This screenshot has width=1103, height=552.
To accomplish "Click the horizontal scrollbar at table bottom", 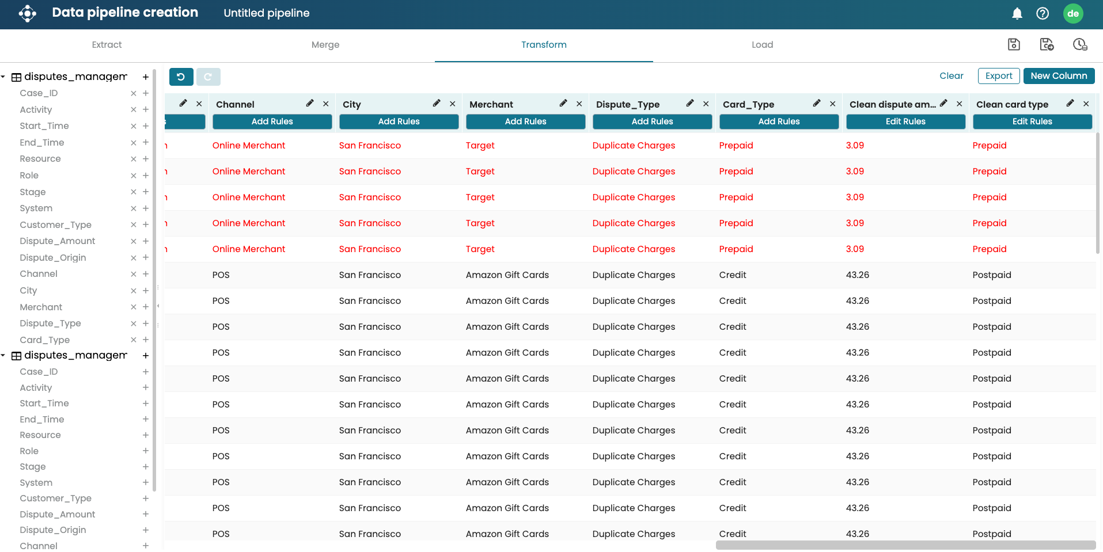I will click(x=905, y=545).
